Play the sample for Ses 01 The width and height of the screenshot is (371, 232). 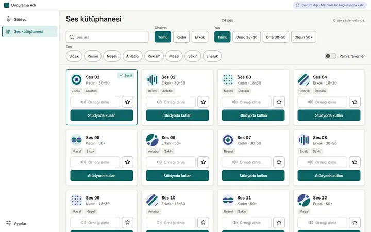95,102
